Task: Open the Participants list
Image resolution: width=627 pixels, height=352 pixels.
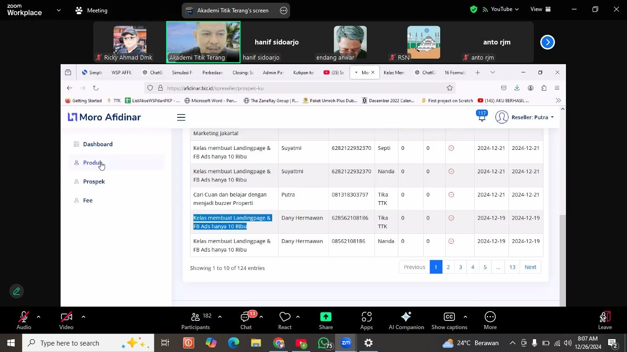Action: pos(196,320)
